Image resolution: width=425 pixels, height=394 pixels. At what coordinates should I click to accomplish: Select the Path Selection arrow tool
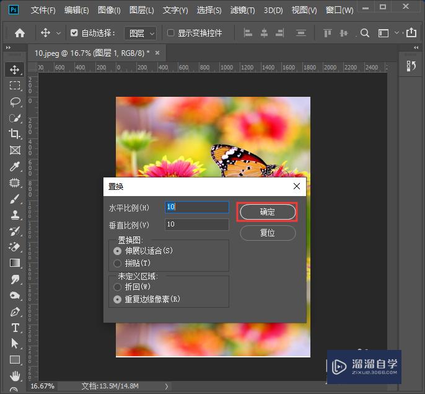(x=15, y=344)
